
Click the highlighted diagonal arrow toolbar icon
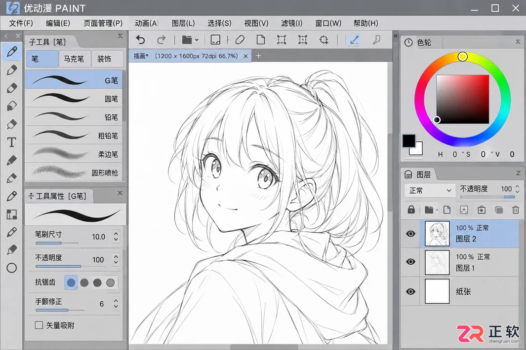354,40
